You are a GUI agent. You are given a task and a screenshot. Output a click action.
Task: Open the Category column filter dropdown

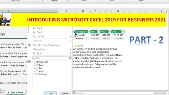tap(89, 32)
